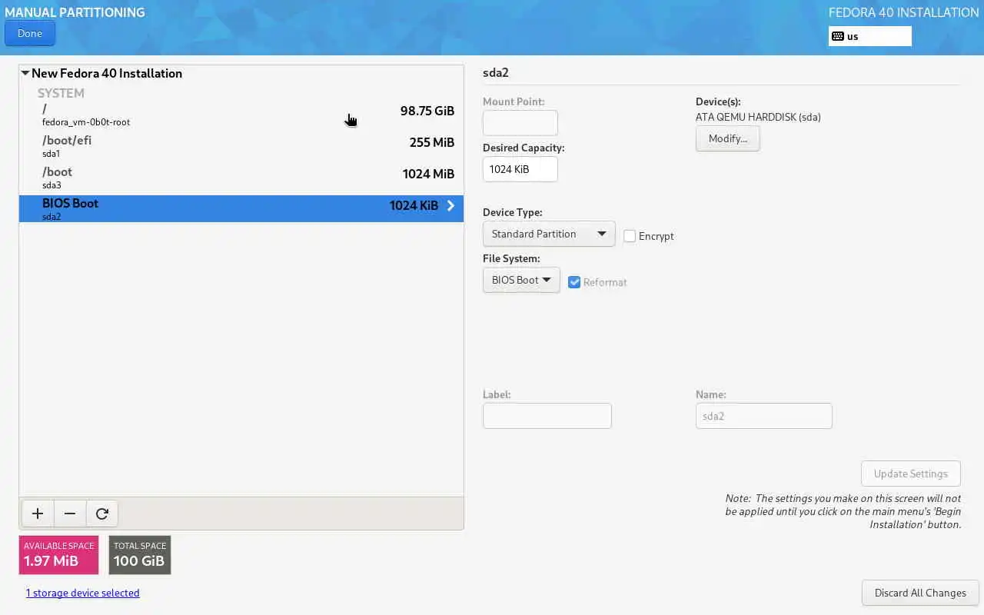This screenshot has width=984, height=615.
Task: Click the Available Space 1.97 MiB box
Action: [x=59, y=555]
